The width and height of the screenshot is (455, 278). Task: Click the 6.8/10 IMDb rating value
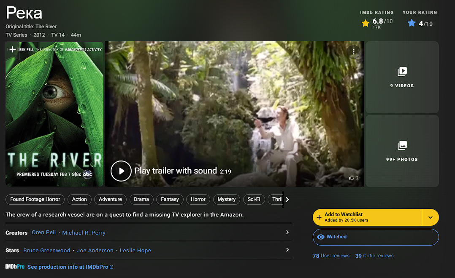[382, 21]
